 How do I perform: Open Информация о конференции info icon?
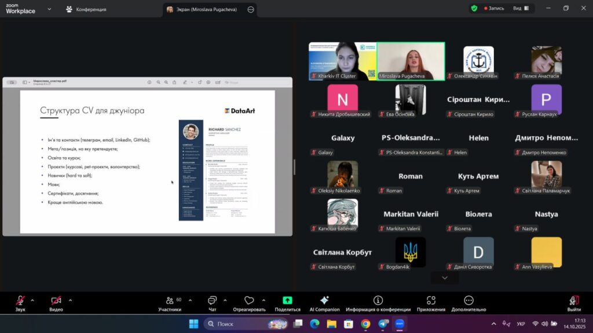[x=378, y=301]
